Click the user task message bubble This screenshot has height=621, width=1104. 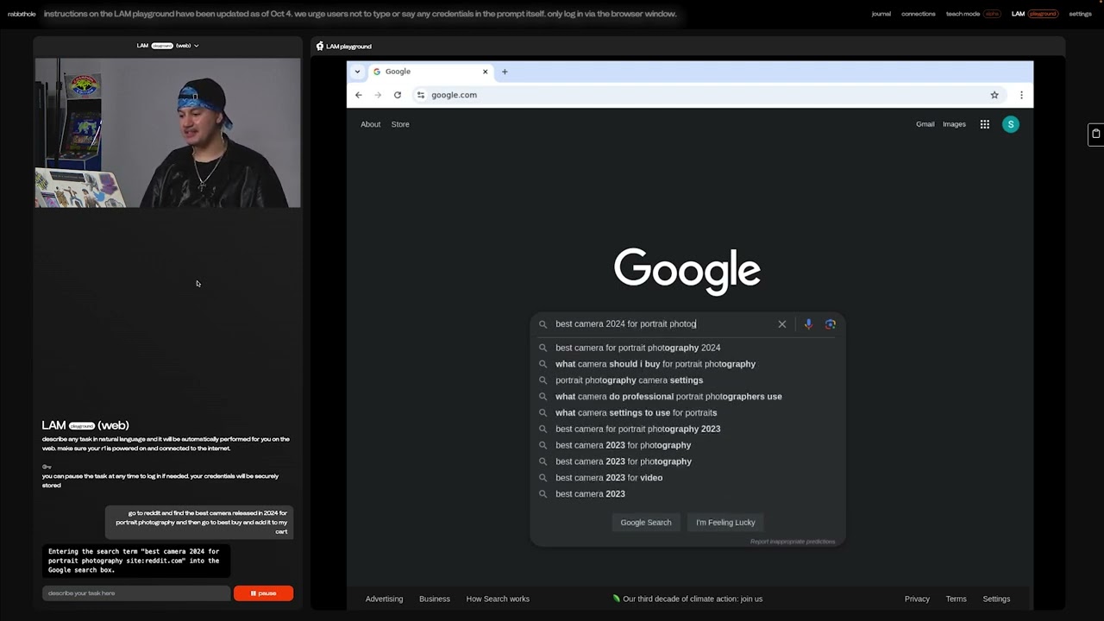pos(200,522)
